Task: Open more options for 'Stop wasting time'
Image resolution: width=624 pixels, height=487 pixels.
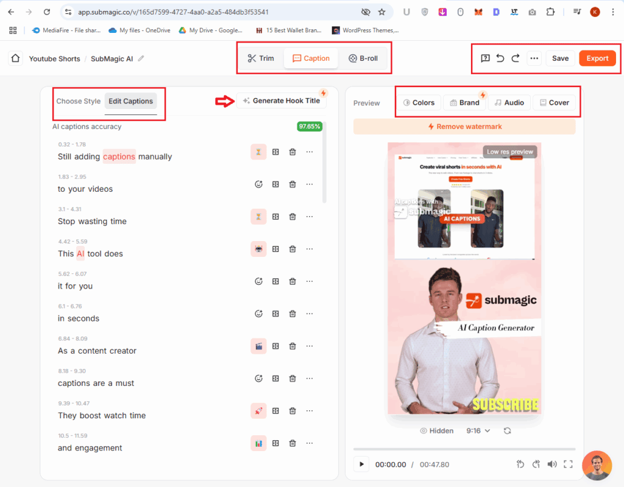Action: pos(310,217)
